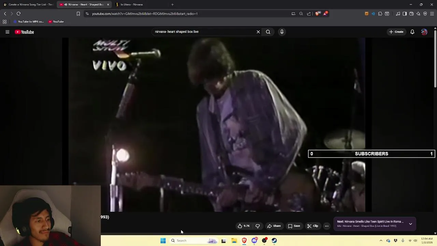Viewport: 437px width, 246px height.
Task: Open File Explorer from the taskbar
Action: tap(234, 241)
